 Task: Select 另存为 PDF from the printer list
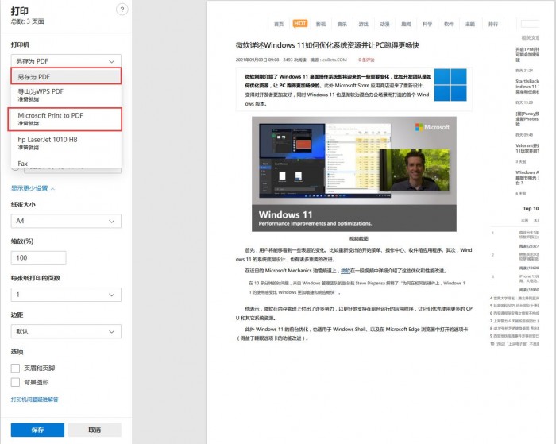click(66, 76)
